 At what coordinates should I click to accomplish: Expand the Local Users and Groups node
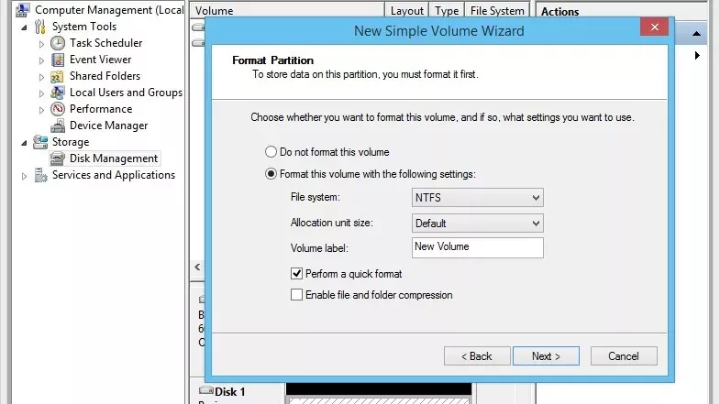(41, 93)
